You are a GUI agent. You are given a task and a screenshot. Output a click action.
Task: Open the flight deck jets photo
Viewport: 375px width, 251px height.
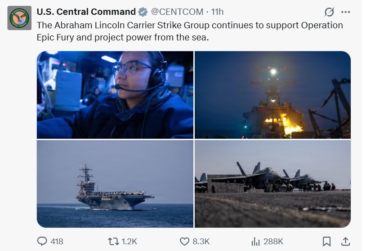pyautogui.click(x=272, y=184)
